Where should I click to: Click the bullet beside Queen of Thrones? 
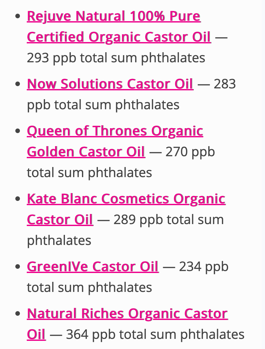click(18, 131)
